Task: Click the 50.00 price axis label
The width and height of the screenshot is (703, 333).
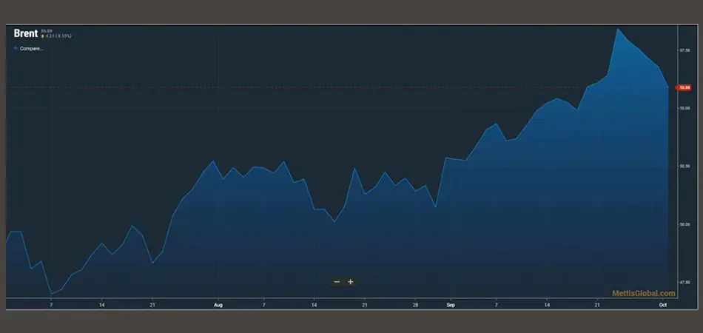Action: (x=684, y=224)
